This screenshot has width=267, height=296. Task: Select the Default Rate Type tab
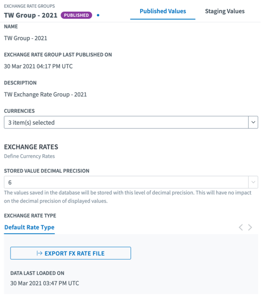tap(29, 227)
